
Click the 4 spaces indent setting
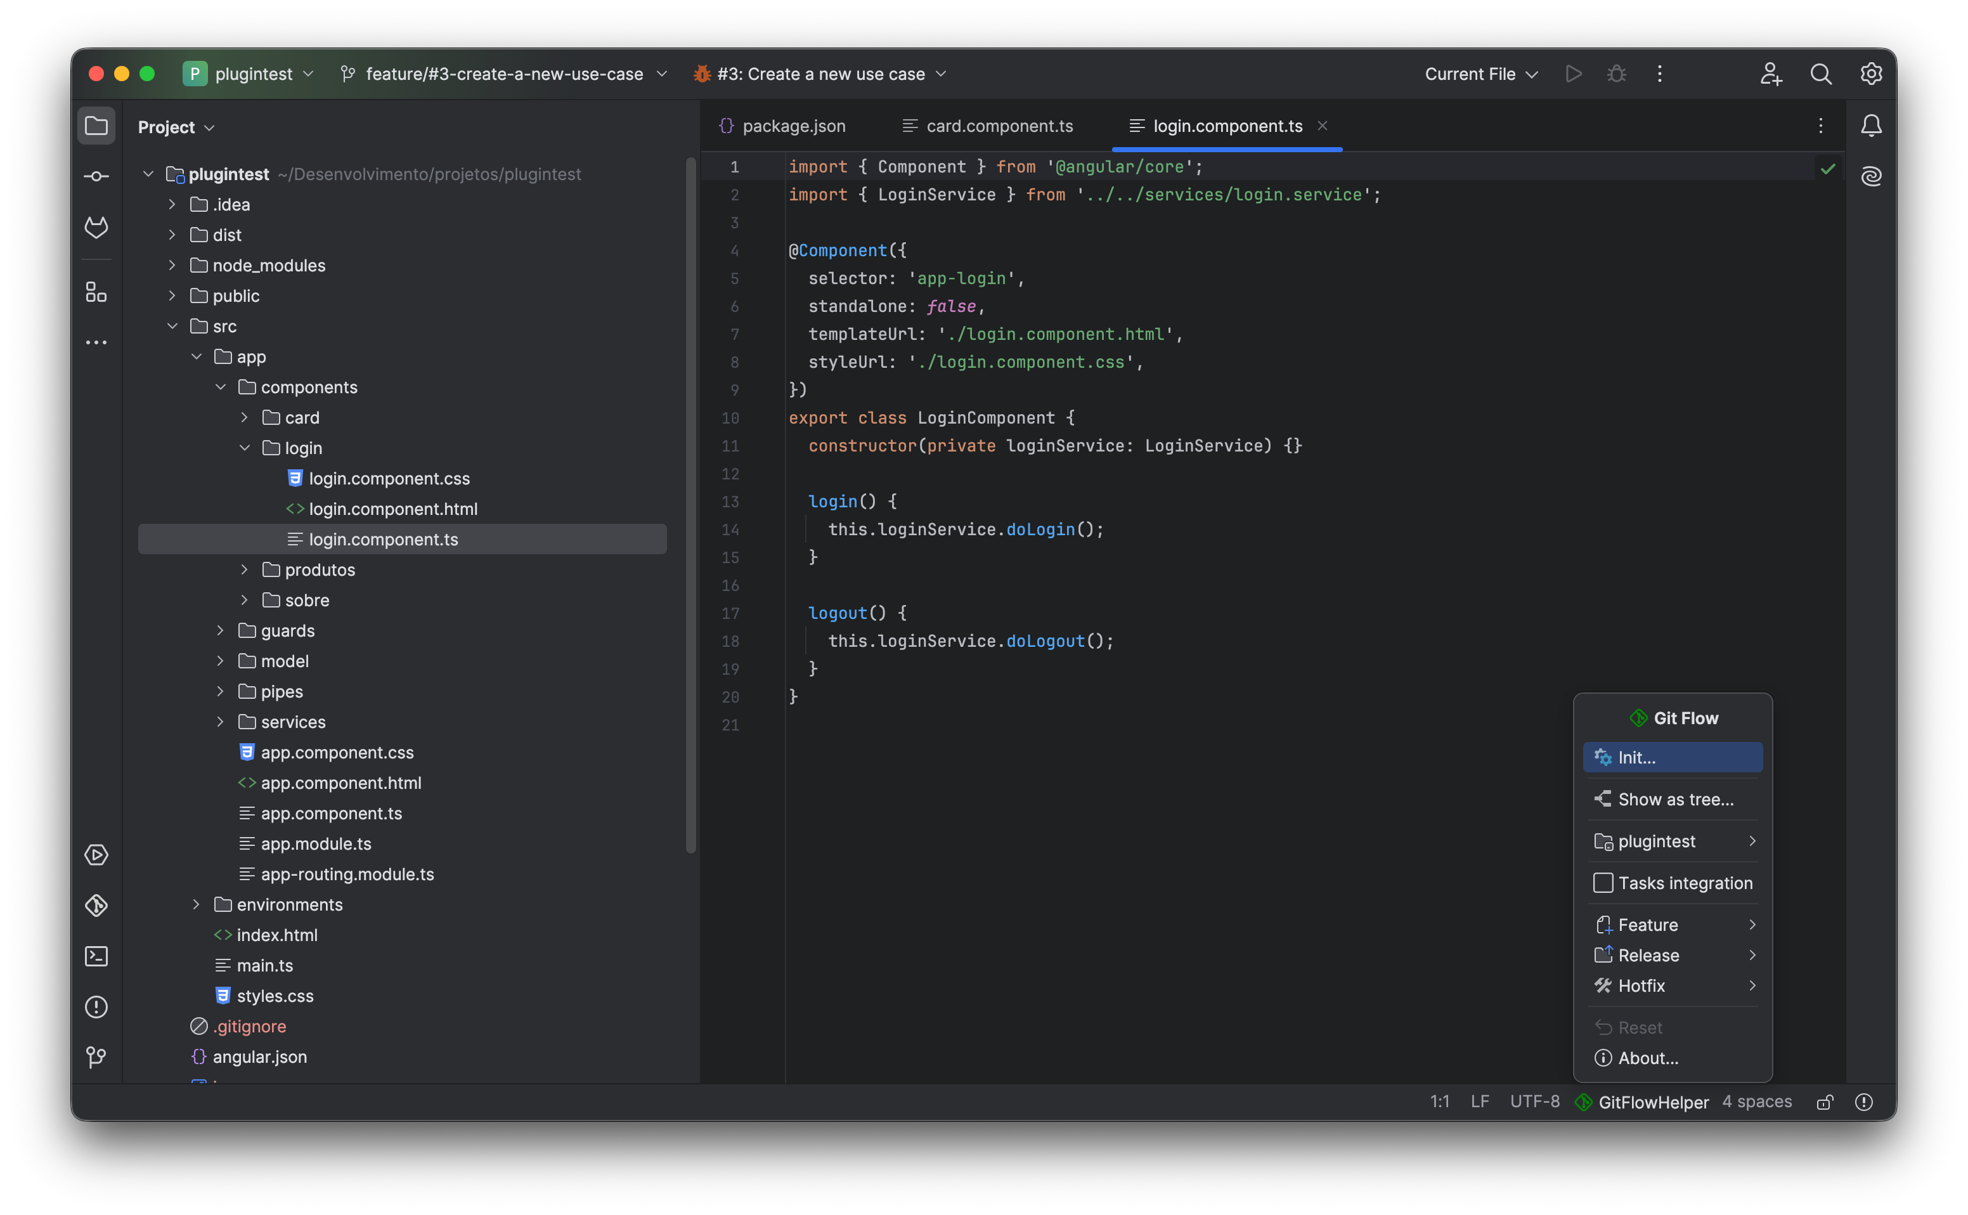(x=1757, y=1101)
